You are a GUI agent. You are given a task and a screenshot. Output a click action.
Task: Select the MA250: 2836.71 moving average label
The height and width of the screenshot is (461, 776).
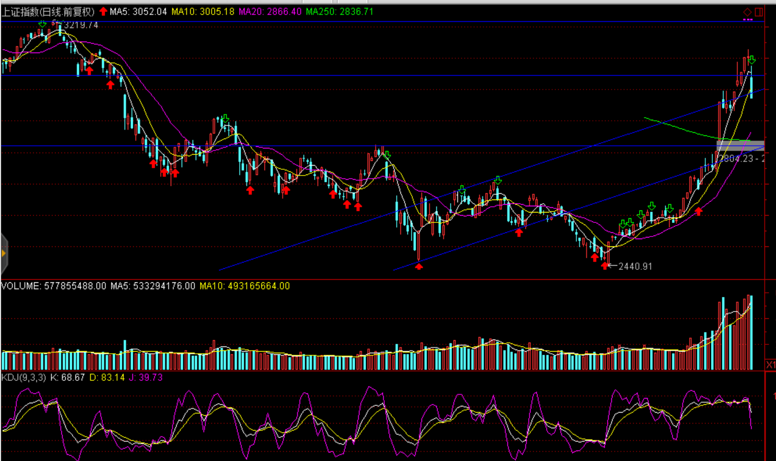click(340, 11)
